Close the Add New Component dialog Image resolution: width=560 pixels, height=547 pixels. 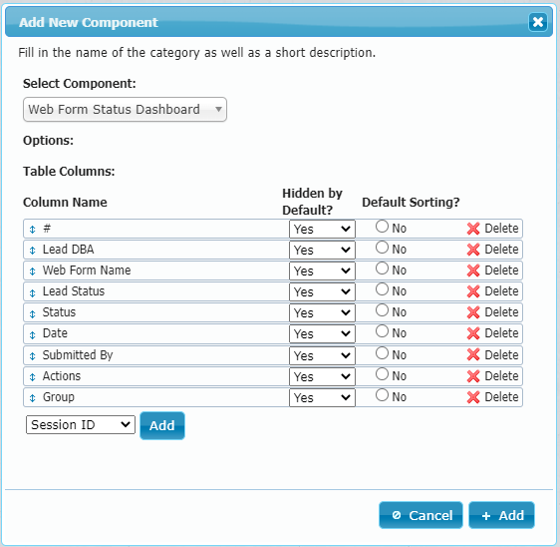point(538,22)
